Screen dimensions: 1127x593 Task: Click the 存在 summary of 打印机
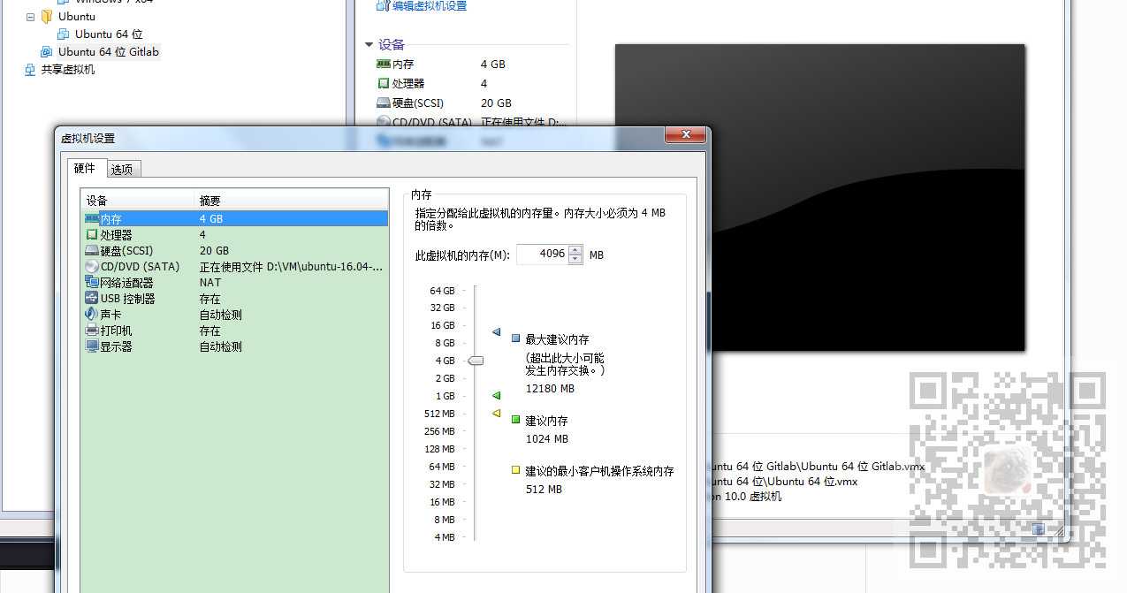(x=210, y=330)
